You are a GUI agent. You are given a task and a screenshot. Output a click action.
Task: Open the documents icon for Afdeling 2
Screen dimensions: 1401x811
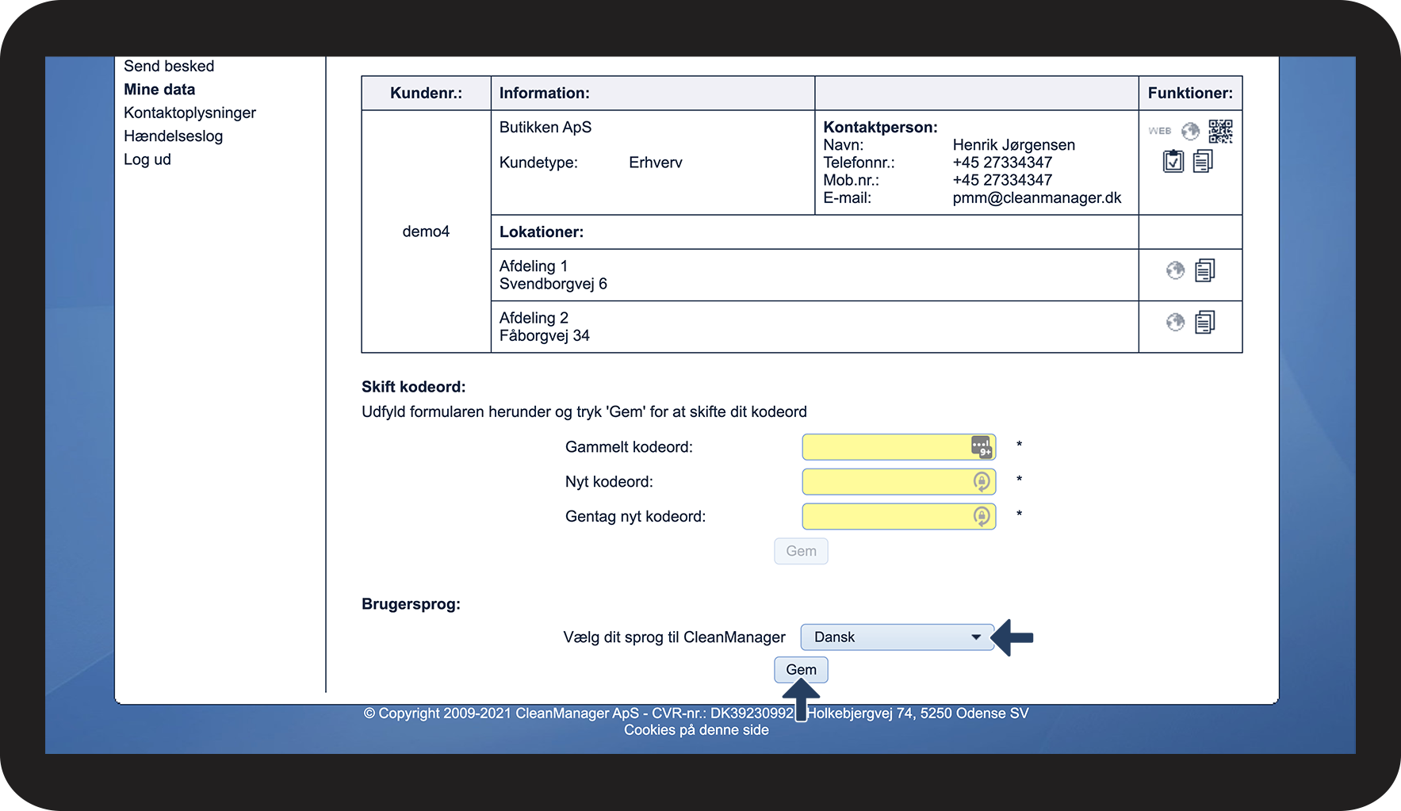click(x=1204, y=322)
